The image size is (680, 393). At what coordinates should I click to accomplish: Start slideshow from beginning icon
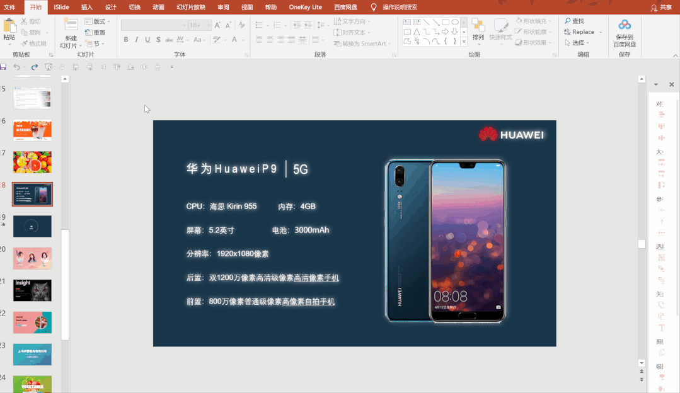point(49,67)
